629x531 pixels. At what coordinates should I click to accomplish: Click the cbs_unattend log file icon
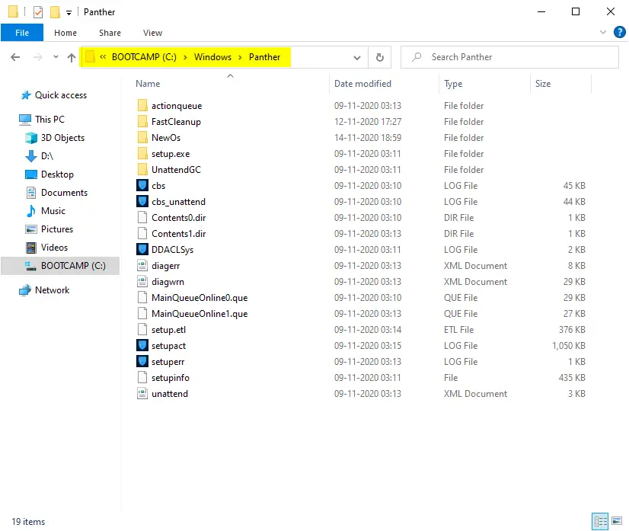(x=142, y=201)
